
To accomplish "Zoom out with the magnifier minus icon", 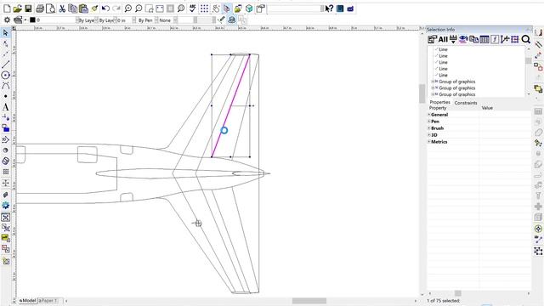I will coord(139,8).
